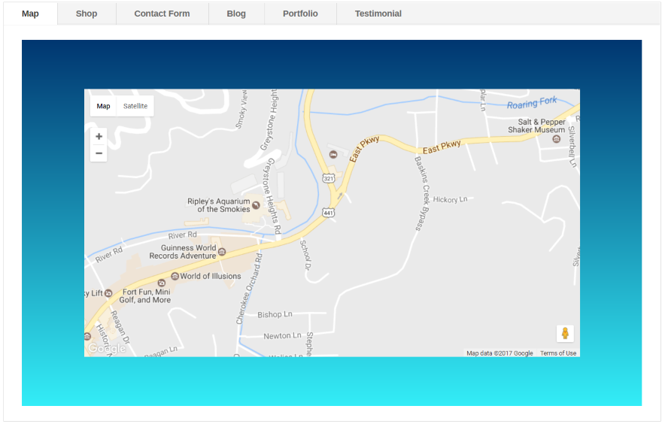Open the Terms of Use link
This screenshot has width=662, height=424.
pyautogui.click(x=558, y=353)
